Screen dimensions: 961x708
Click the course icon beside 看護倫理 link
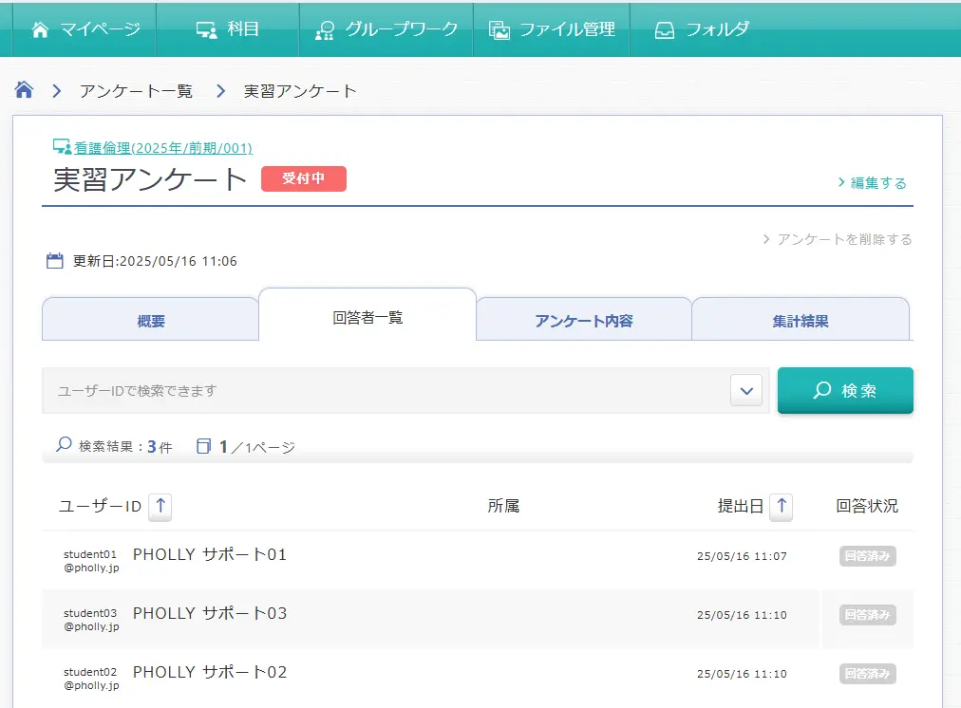click(62, 147)
